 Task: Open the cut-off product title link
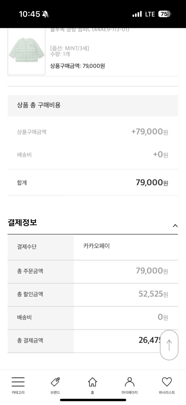[x=90, y=30]
